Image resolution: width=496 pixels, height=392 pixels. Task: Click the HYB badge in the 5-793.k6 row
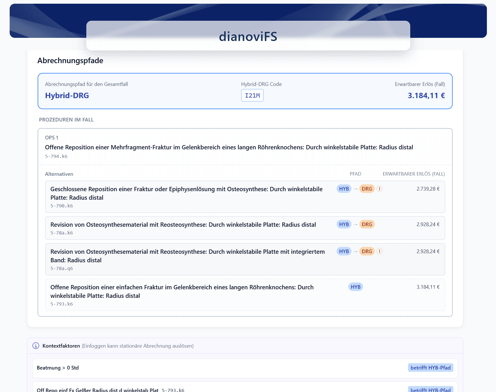click(355, 287)
